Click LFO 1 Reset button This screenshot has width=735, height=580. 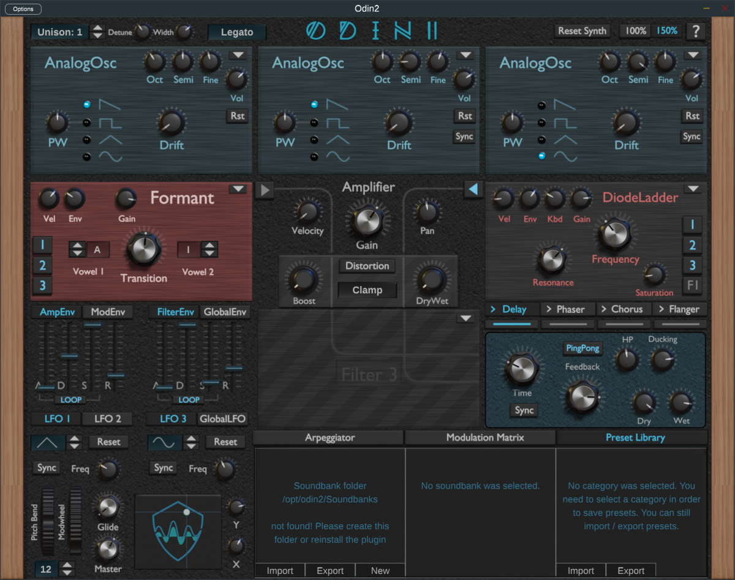tap(108, 442)
